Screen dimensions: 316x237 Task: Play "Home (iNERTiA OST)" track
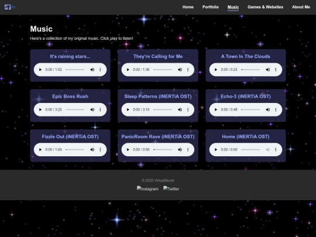point(216,150)
